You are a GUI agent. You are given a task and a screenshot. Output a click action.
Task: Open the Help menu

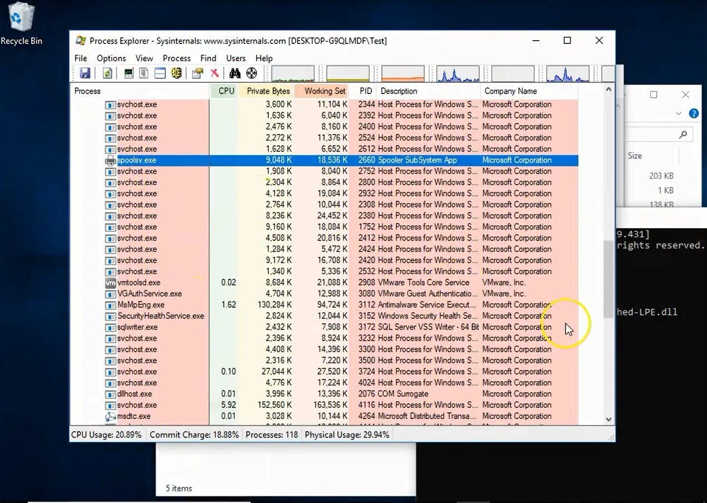point(264,58)
